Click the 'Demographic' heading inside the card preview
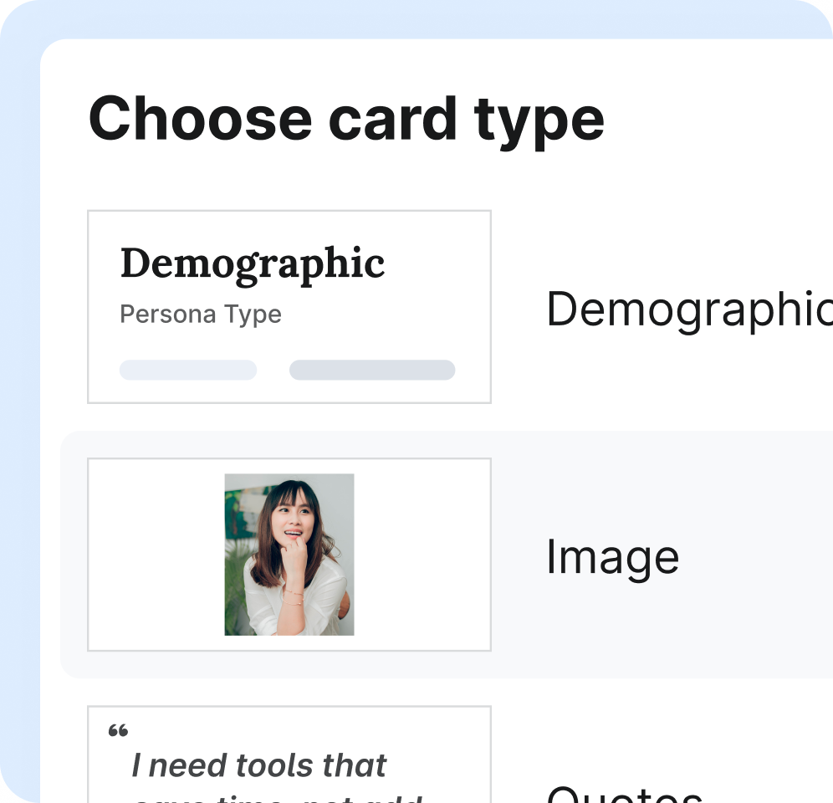This screenshot has height=803, width=833. pyautogui.click(x=252, y=262)
